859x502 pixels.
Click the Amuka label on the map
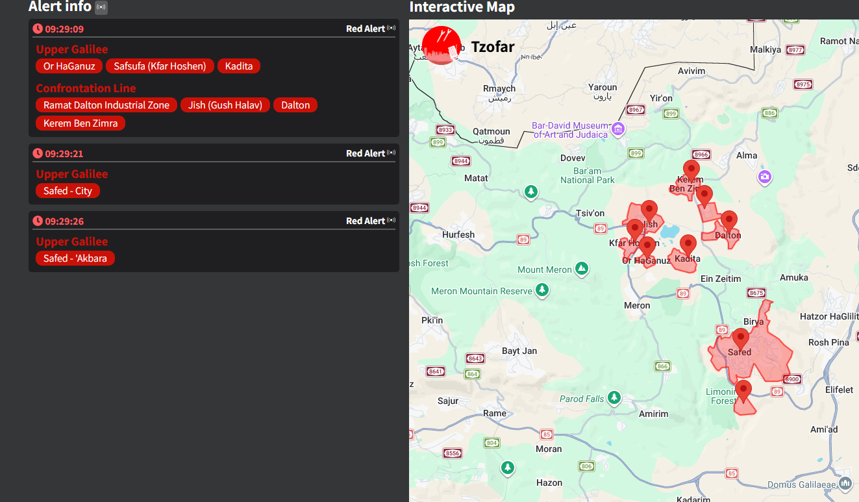click(793, 277)
